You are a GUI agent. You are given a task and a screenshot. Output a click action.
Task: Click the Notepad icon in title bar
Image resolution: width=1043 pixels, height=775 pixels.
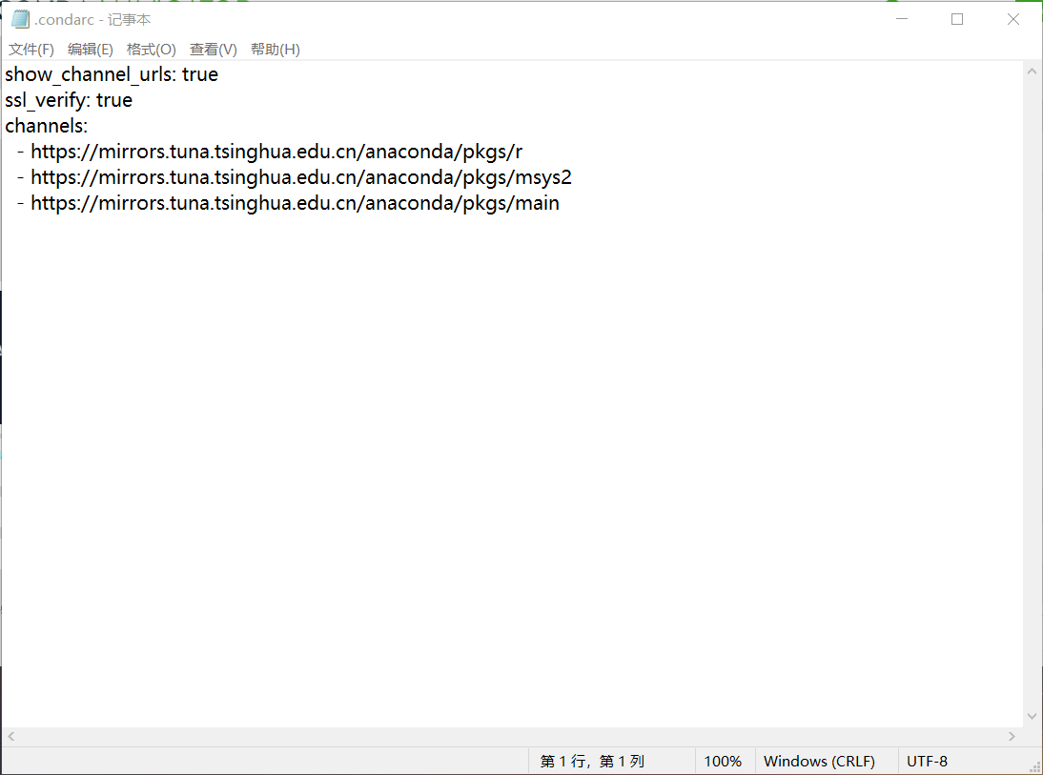point(20,19)
